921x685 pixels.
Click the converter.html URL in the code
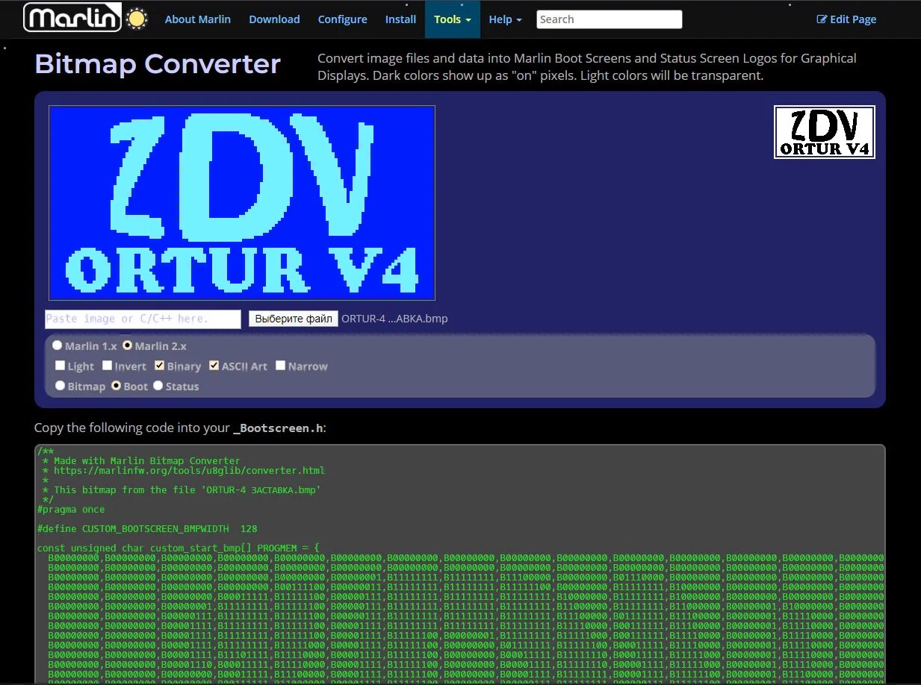[189, 471]
